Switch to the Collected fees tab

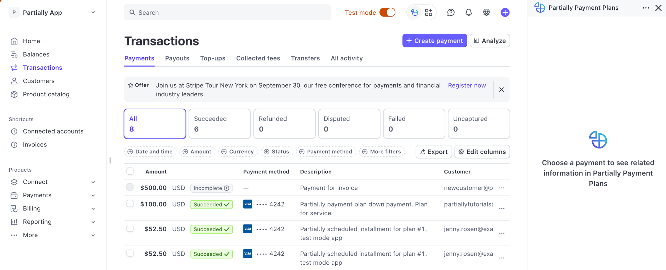click(x=258, y=58)
